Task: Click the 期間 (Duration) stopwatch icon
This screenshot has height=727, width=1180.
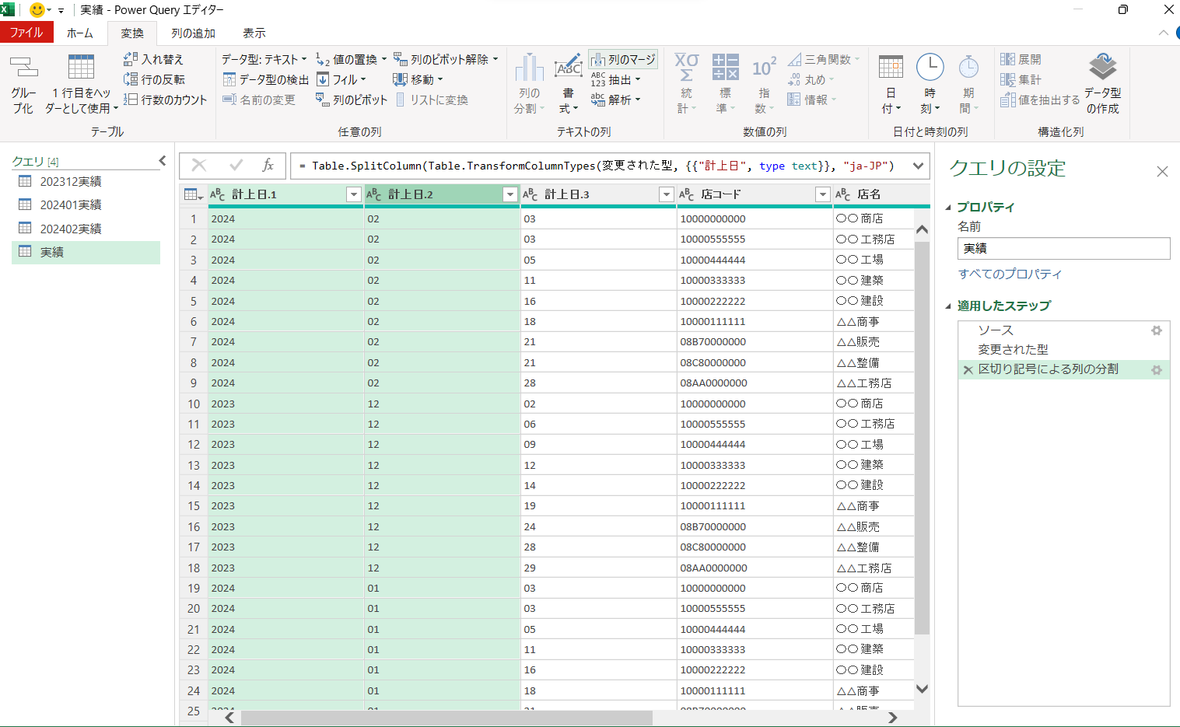Action: [x=968, y=68]
